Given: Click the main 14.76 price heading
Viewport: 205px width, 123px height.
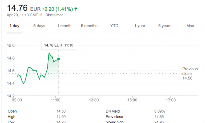Looking at the screenshot, I should click(17, 8).
